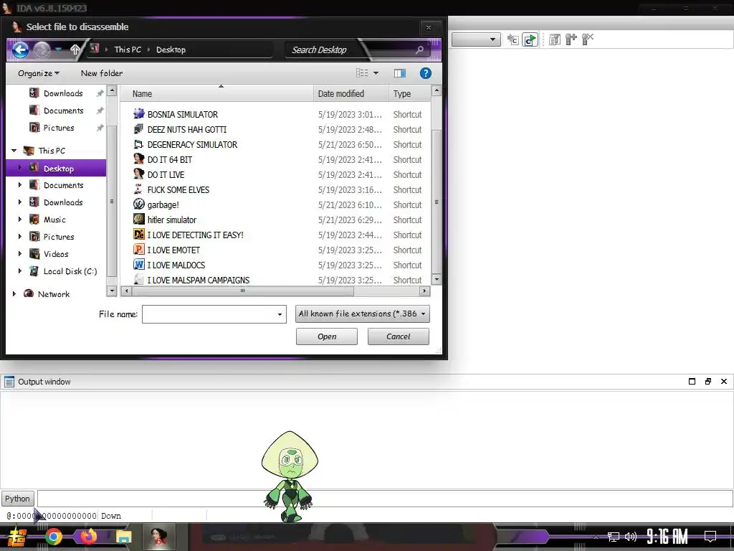Select the DEEZ NUTS HAH GOTTI row
Image resolution: width=734 pixels, height=551 pixels.
tap(277, 129)
